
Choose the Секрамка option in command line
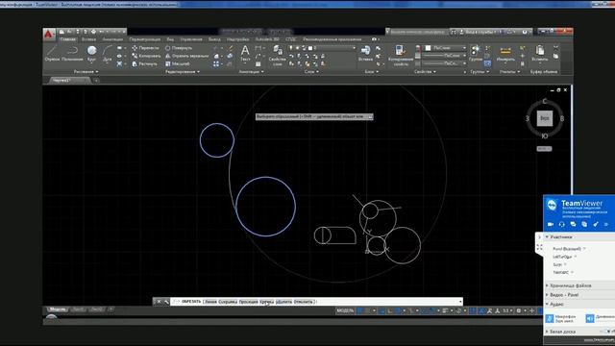pos(228,302)
